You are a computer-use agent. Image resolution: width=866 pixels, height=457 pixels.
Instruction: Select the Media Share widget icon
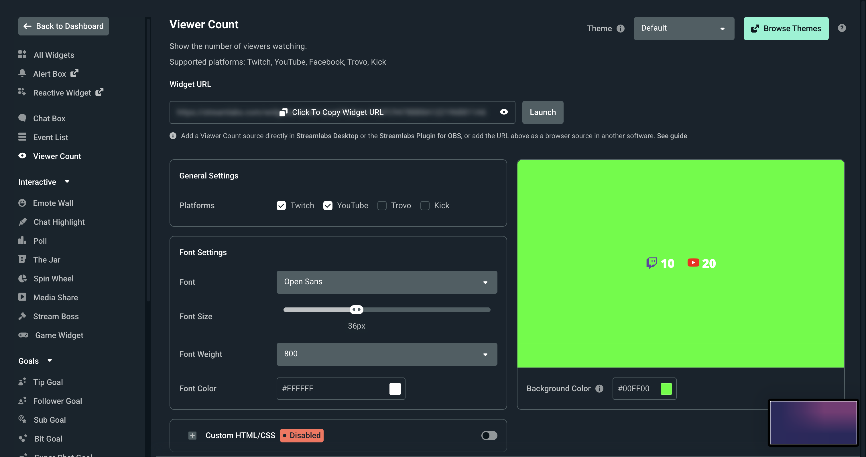22,297
